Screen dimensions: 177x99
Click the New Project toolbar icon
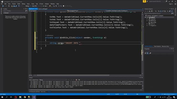tap(9, 6)
